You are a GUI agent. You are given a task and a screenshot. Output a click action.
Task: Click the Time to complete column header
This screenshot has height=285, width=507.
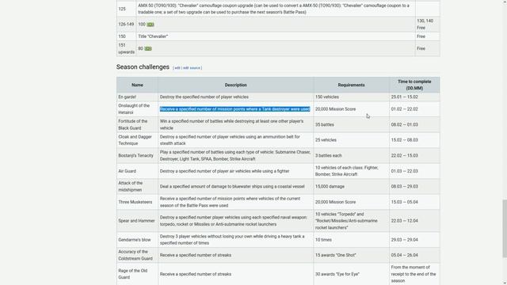(414, 85)
